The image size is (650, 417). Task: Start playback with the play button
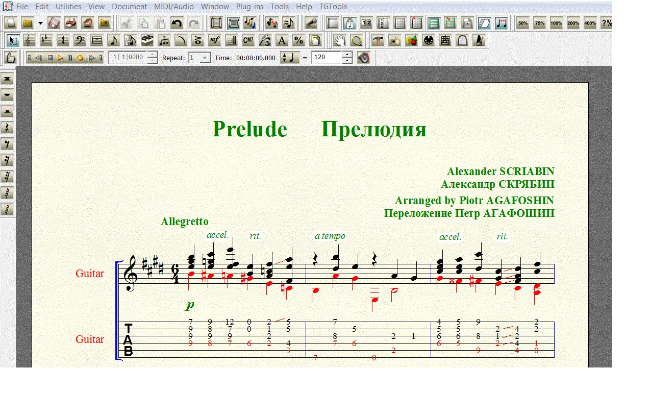pyautogui.click(x=60, y=58)
